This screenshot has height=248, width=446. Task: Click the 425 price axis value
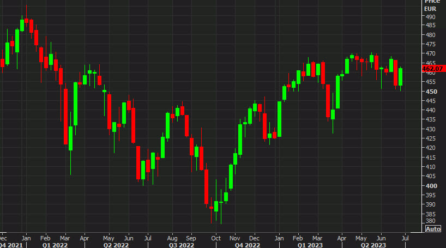430,138
